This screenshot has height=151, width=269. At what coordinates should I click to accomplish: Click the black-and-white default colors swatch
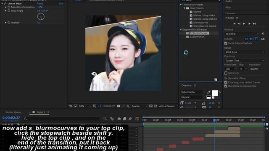click(208, 97)
